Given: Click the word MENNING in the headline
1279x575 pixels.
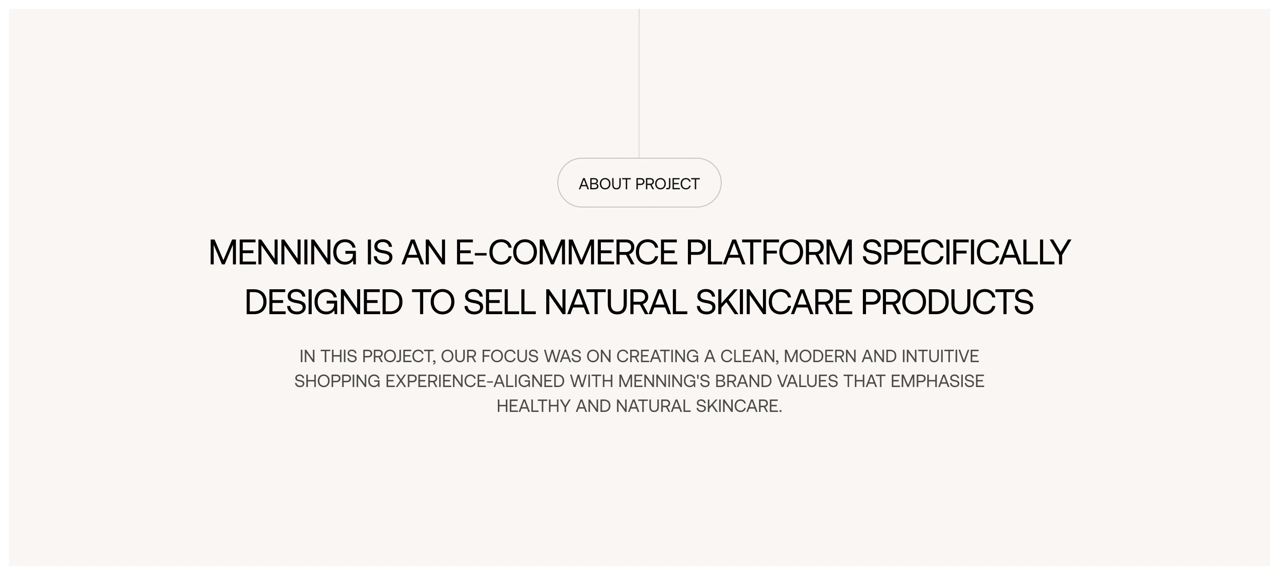Looking at the screenshot, I should [282, 252].
